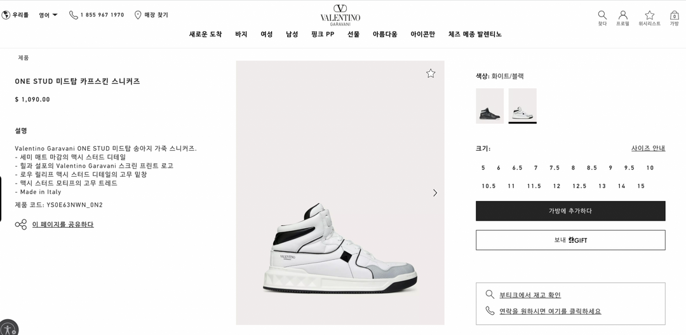Choose size 6.5
686x335 pixels.
coord(517,168)
